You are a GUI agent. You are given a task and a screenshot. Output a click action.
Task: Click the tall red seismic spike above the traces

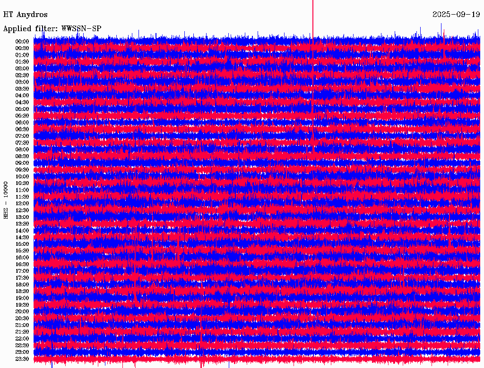pyautogui.click(x=313, y=18)
